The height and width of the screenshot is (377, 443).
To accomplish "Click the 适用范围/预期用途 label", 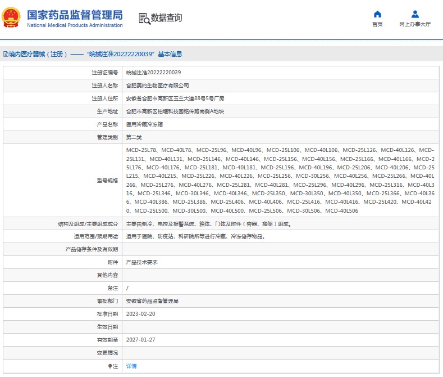I will pyautogui.click(x=96, y=236).
